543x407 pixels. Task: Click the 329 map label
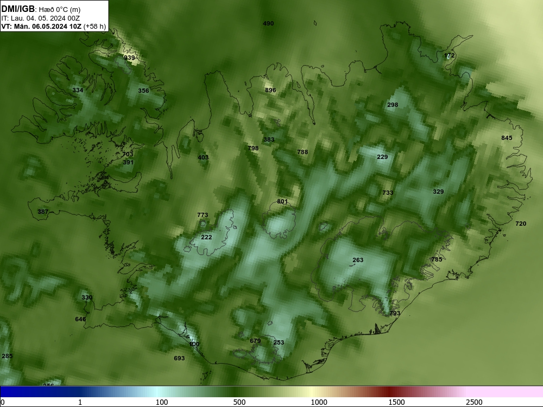438,192
